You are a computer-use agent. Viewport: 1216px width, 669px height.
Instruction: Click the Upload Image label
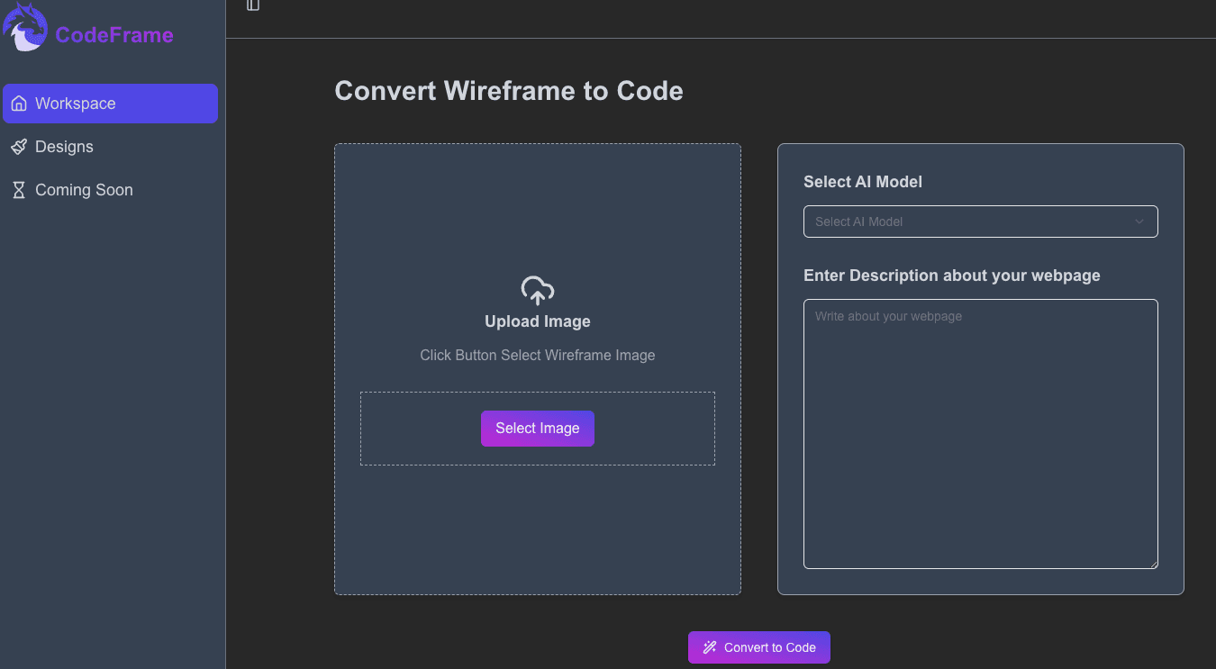tap(537, 321)
